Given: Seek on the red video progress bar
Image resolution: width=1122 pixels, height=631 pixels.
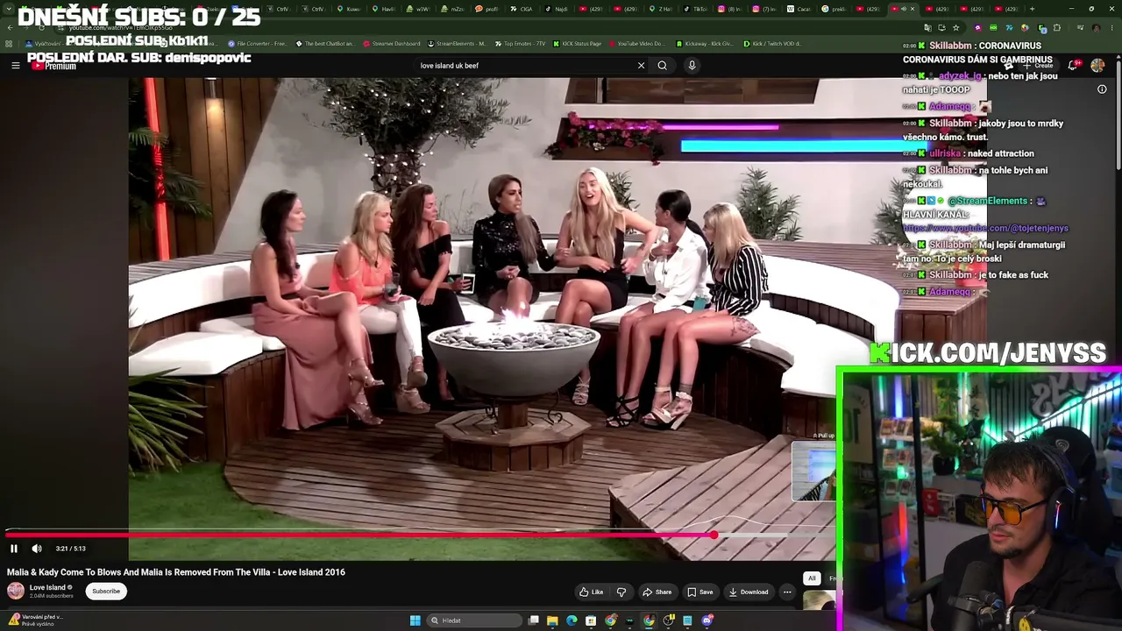Looking at the screenshot, I should (359, 535).
